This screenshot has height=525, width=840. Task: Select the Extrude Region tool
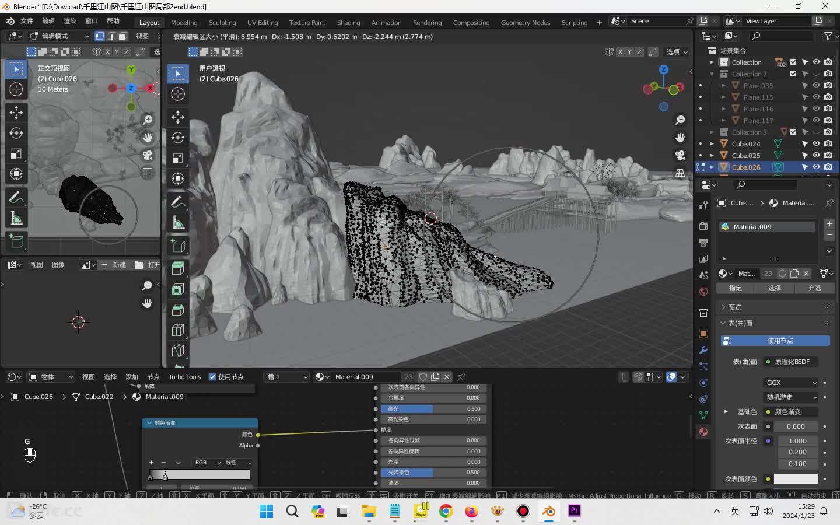click(x=178, y=268)
